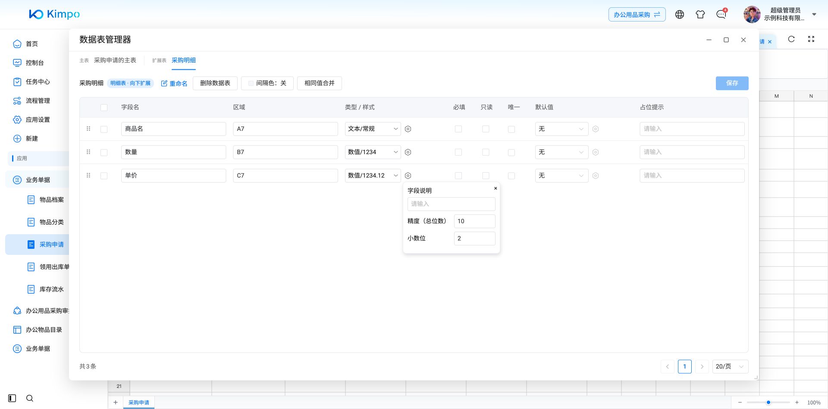Toggle select-all checkbox in table header
This screenshot has width=828, height=409.
[104, 108]
